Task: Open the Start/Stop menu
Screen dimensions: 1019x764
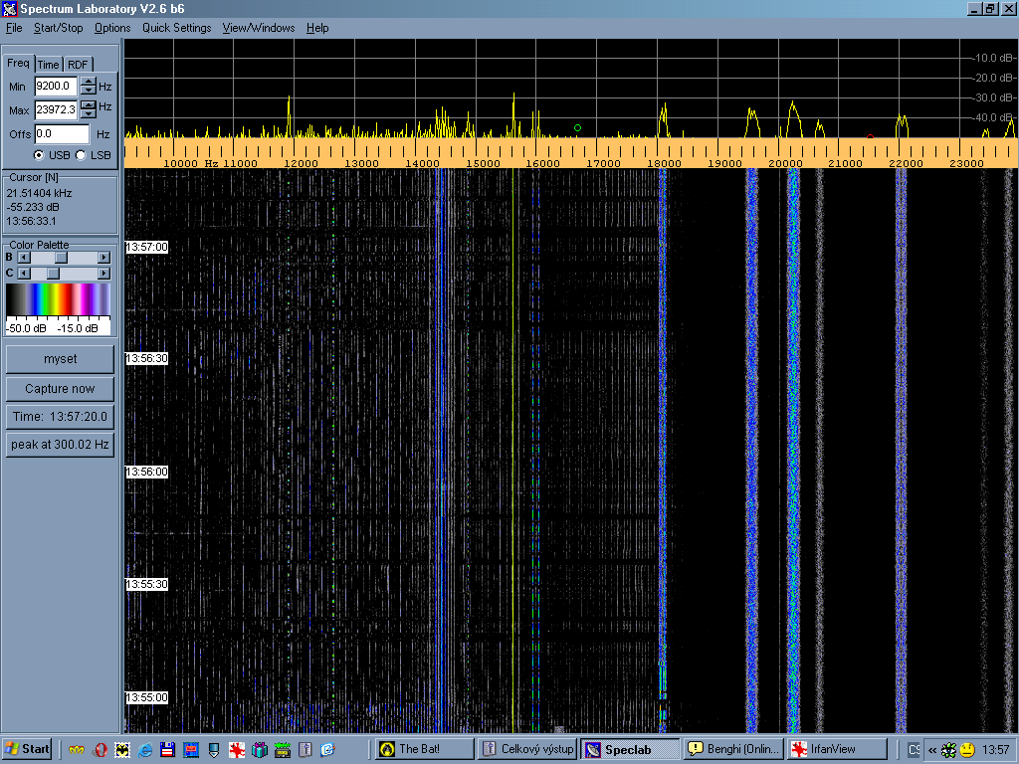Action: 59,28
